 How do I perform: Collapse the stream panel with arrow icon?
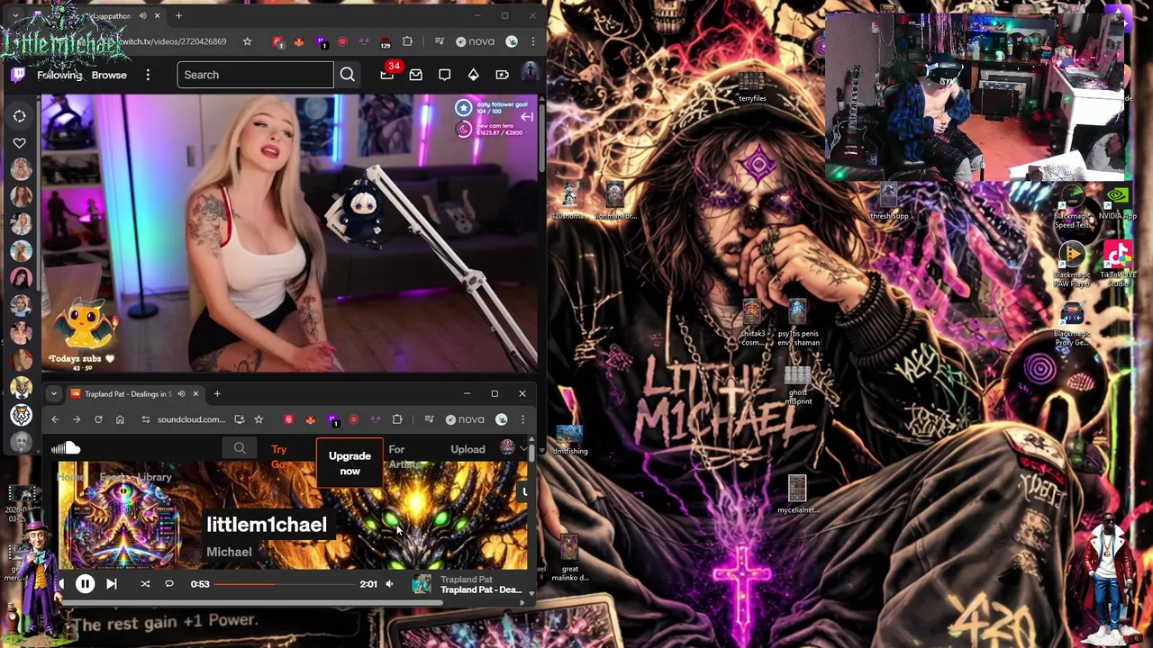[x=527, y=117]
